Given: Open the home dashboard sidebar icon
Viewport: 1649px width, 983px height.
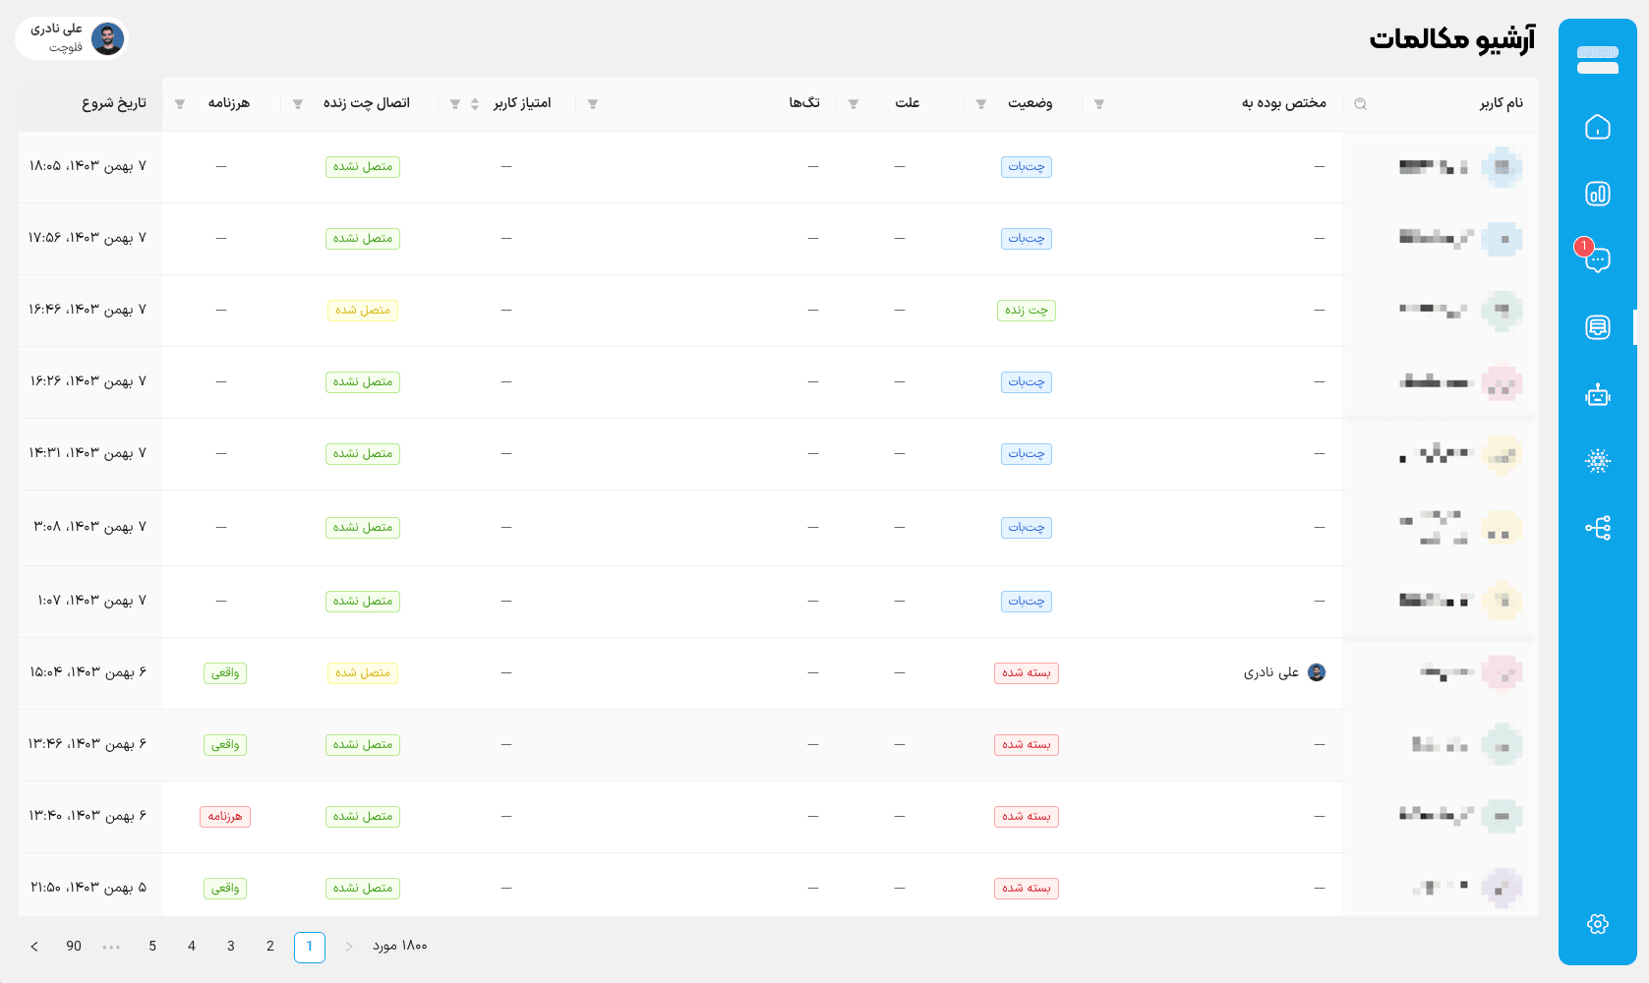Looking at the screenshot, I should coord(1597,127).
